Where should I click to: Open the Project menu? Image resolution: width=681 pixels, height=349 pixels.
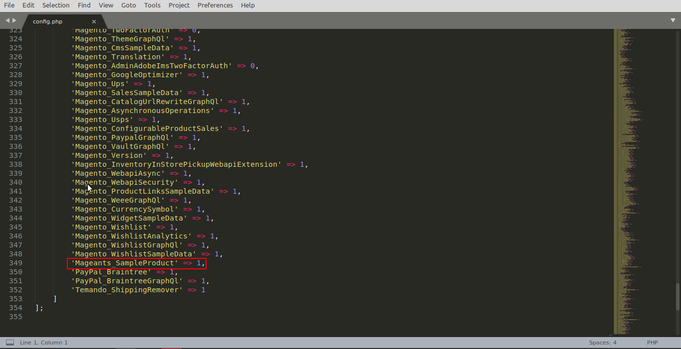179,5
